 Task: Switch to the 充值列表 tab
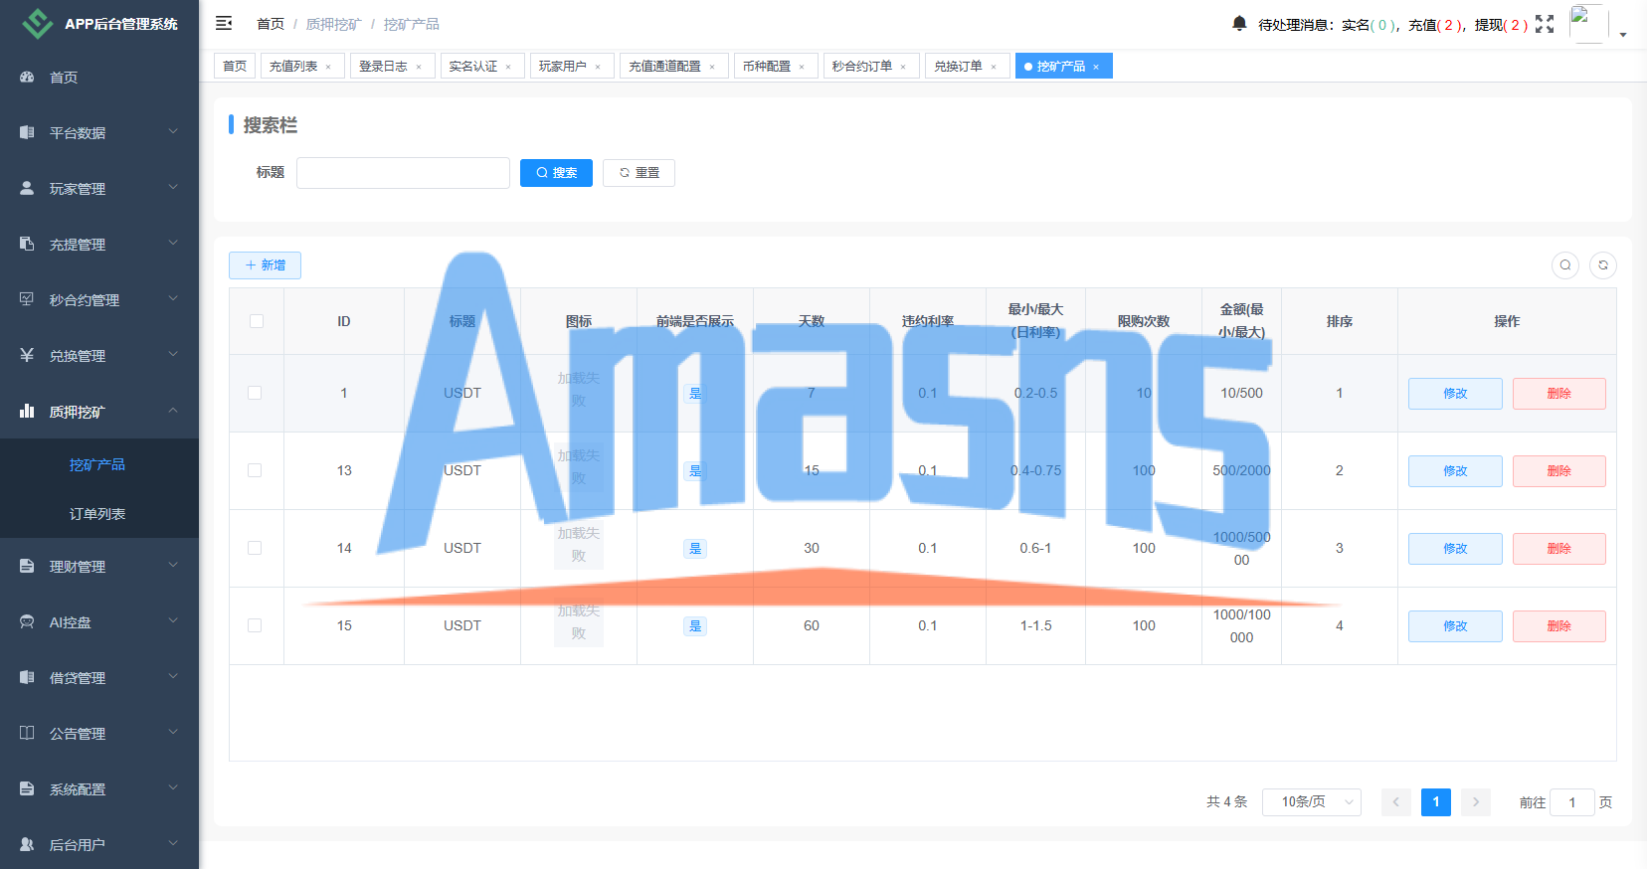(302, 66)
